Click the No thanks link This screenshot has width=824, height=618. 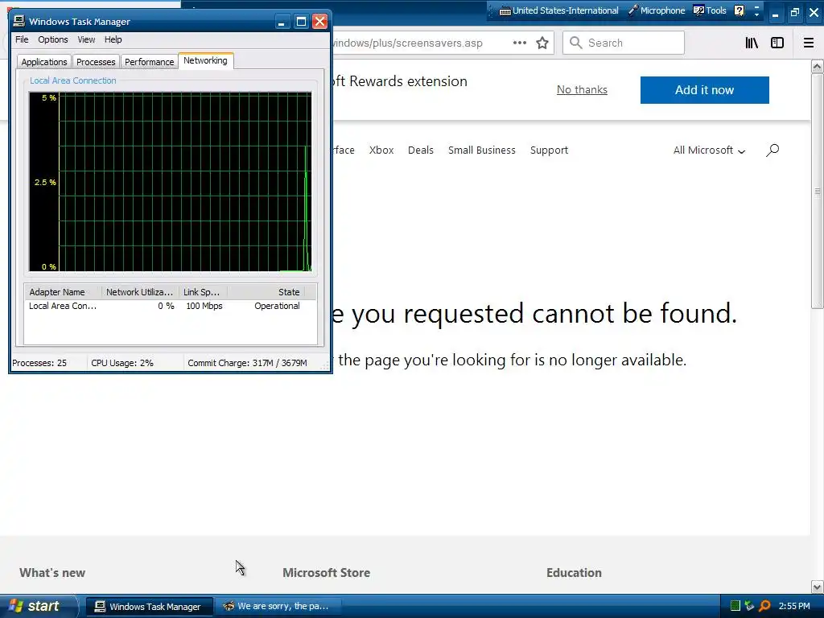click(x=582, y=90)
